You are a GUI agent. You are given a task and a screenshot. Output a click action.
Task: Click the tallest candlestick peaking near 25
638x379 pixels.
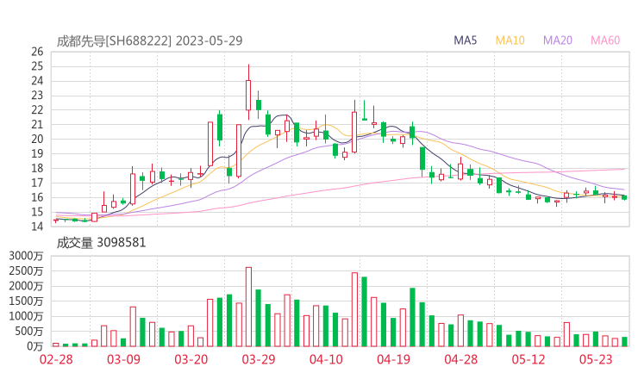(248, 92)
